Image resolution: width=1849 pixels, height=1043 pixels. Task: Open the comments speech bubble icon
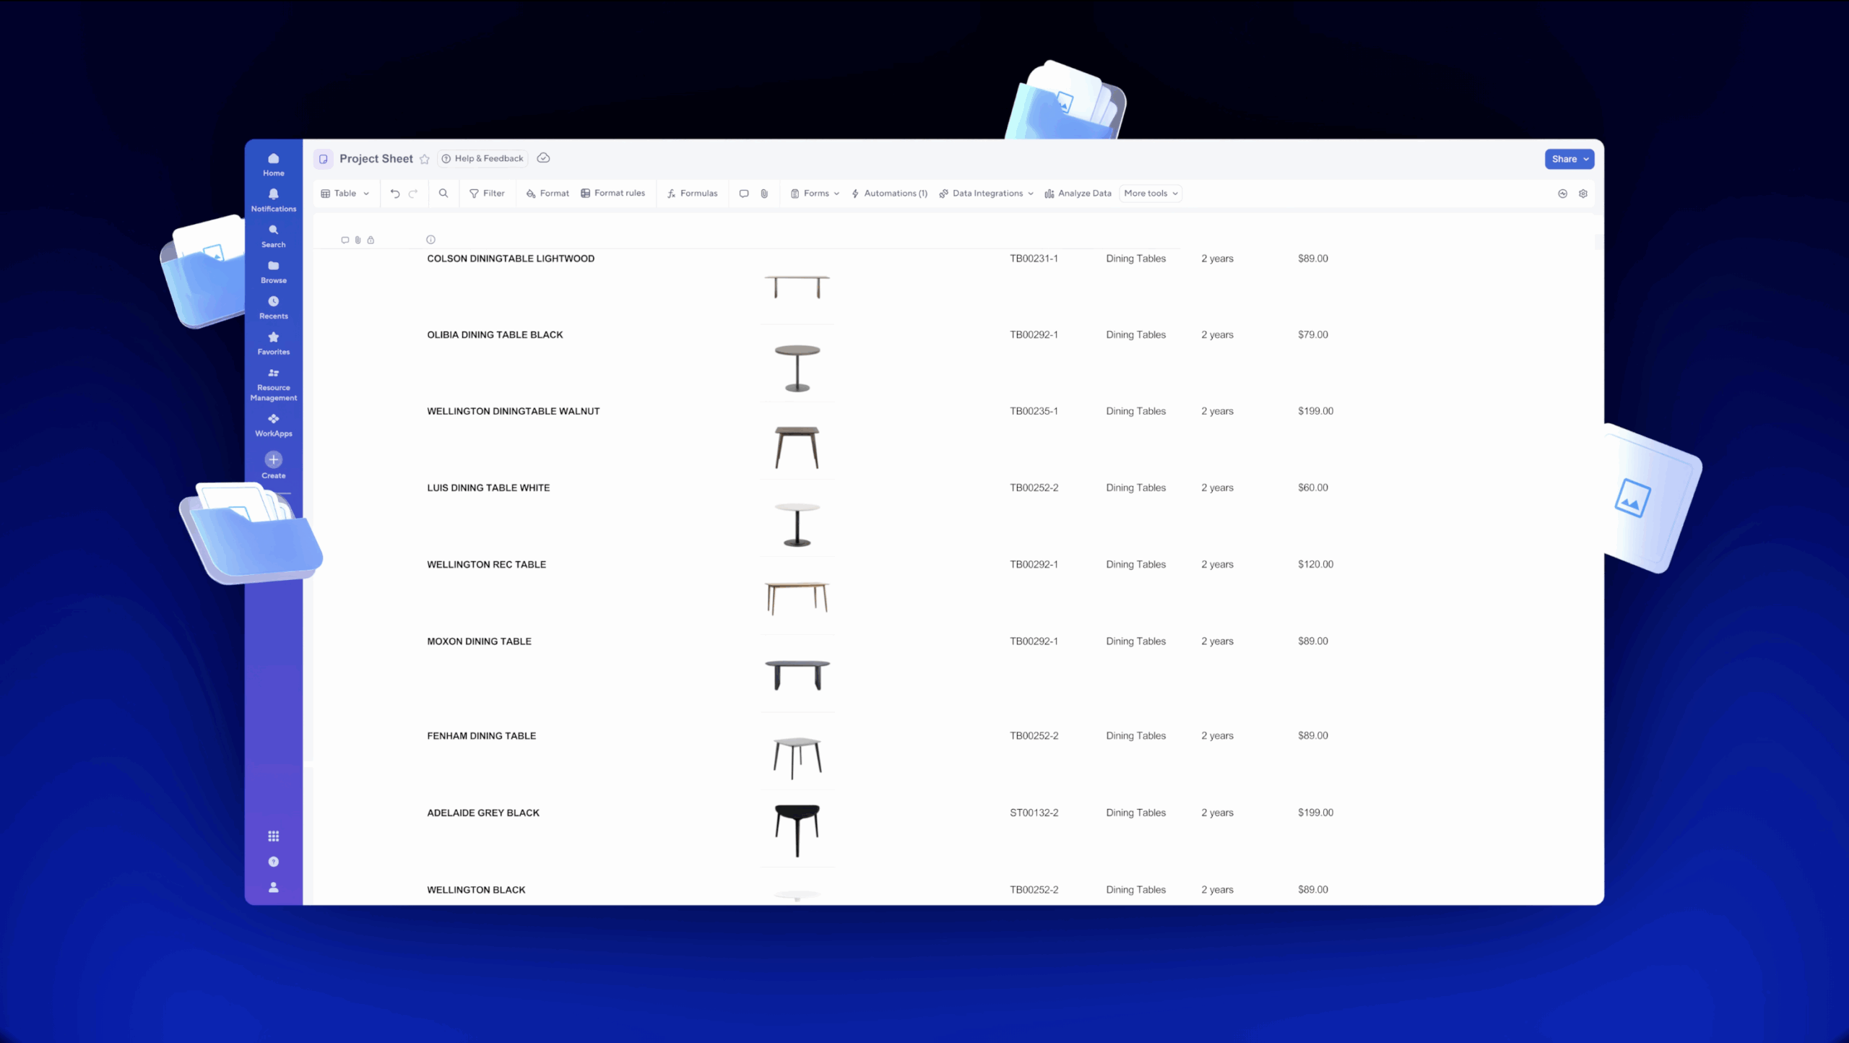click(744, 194)
